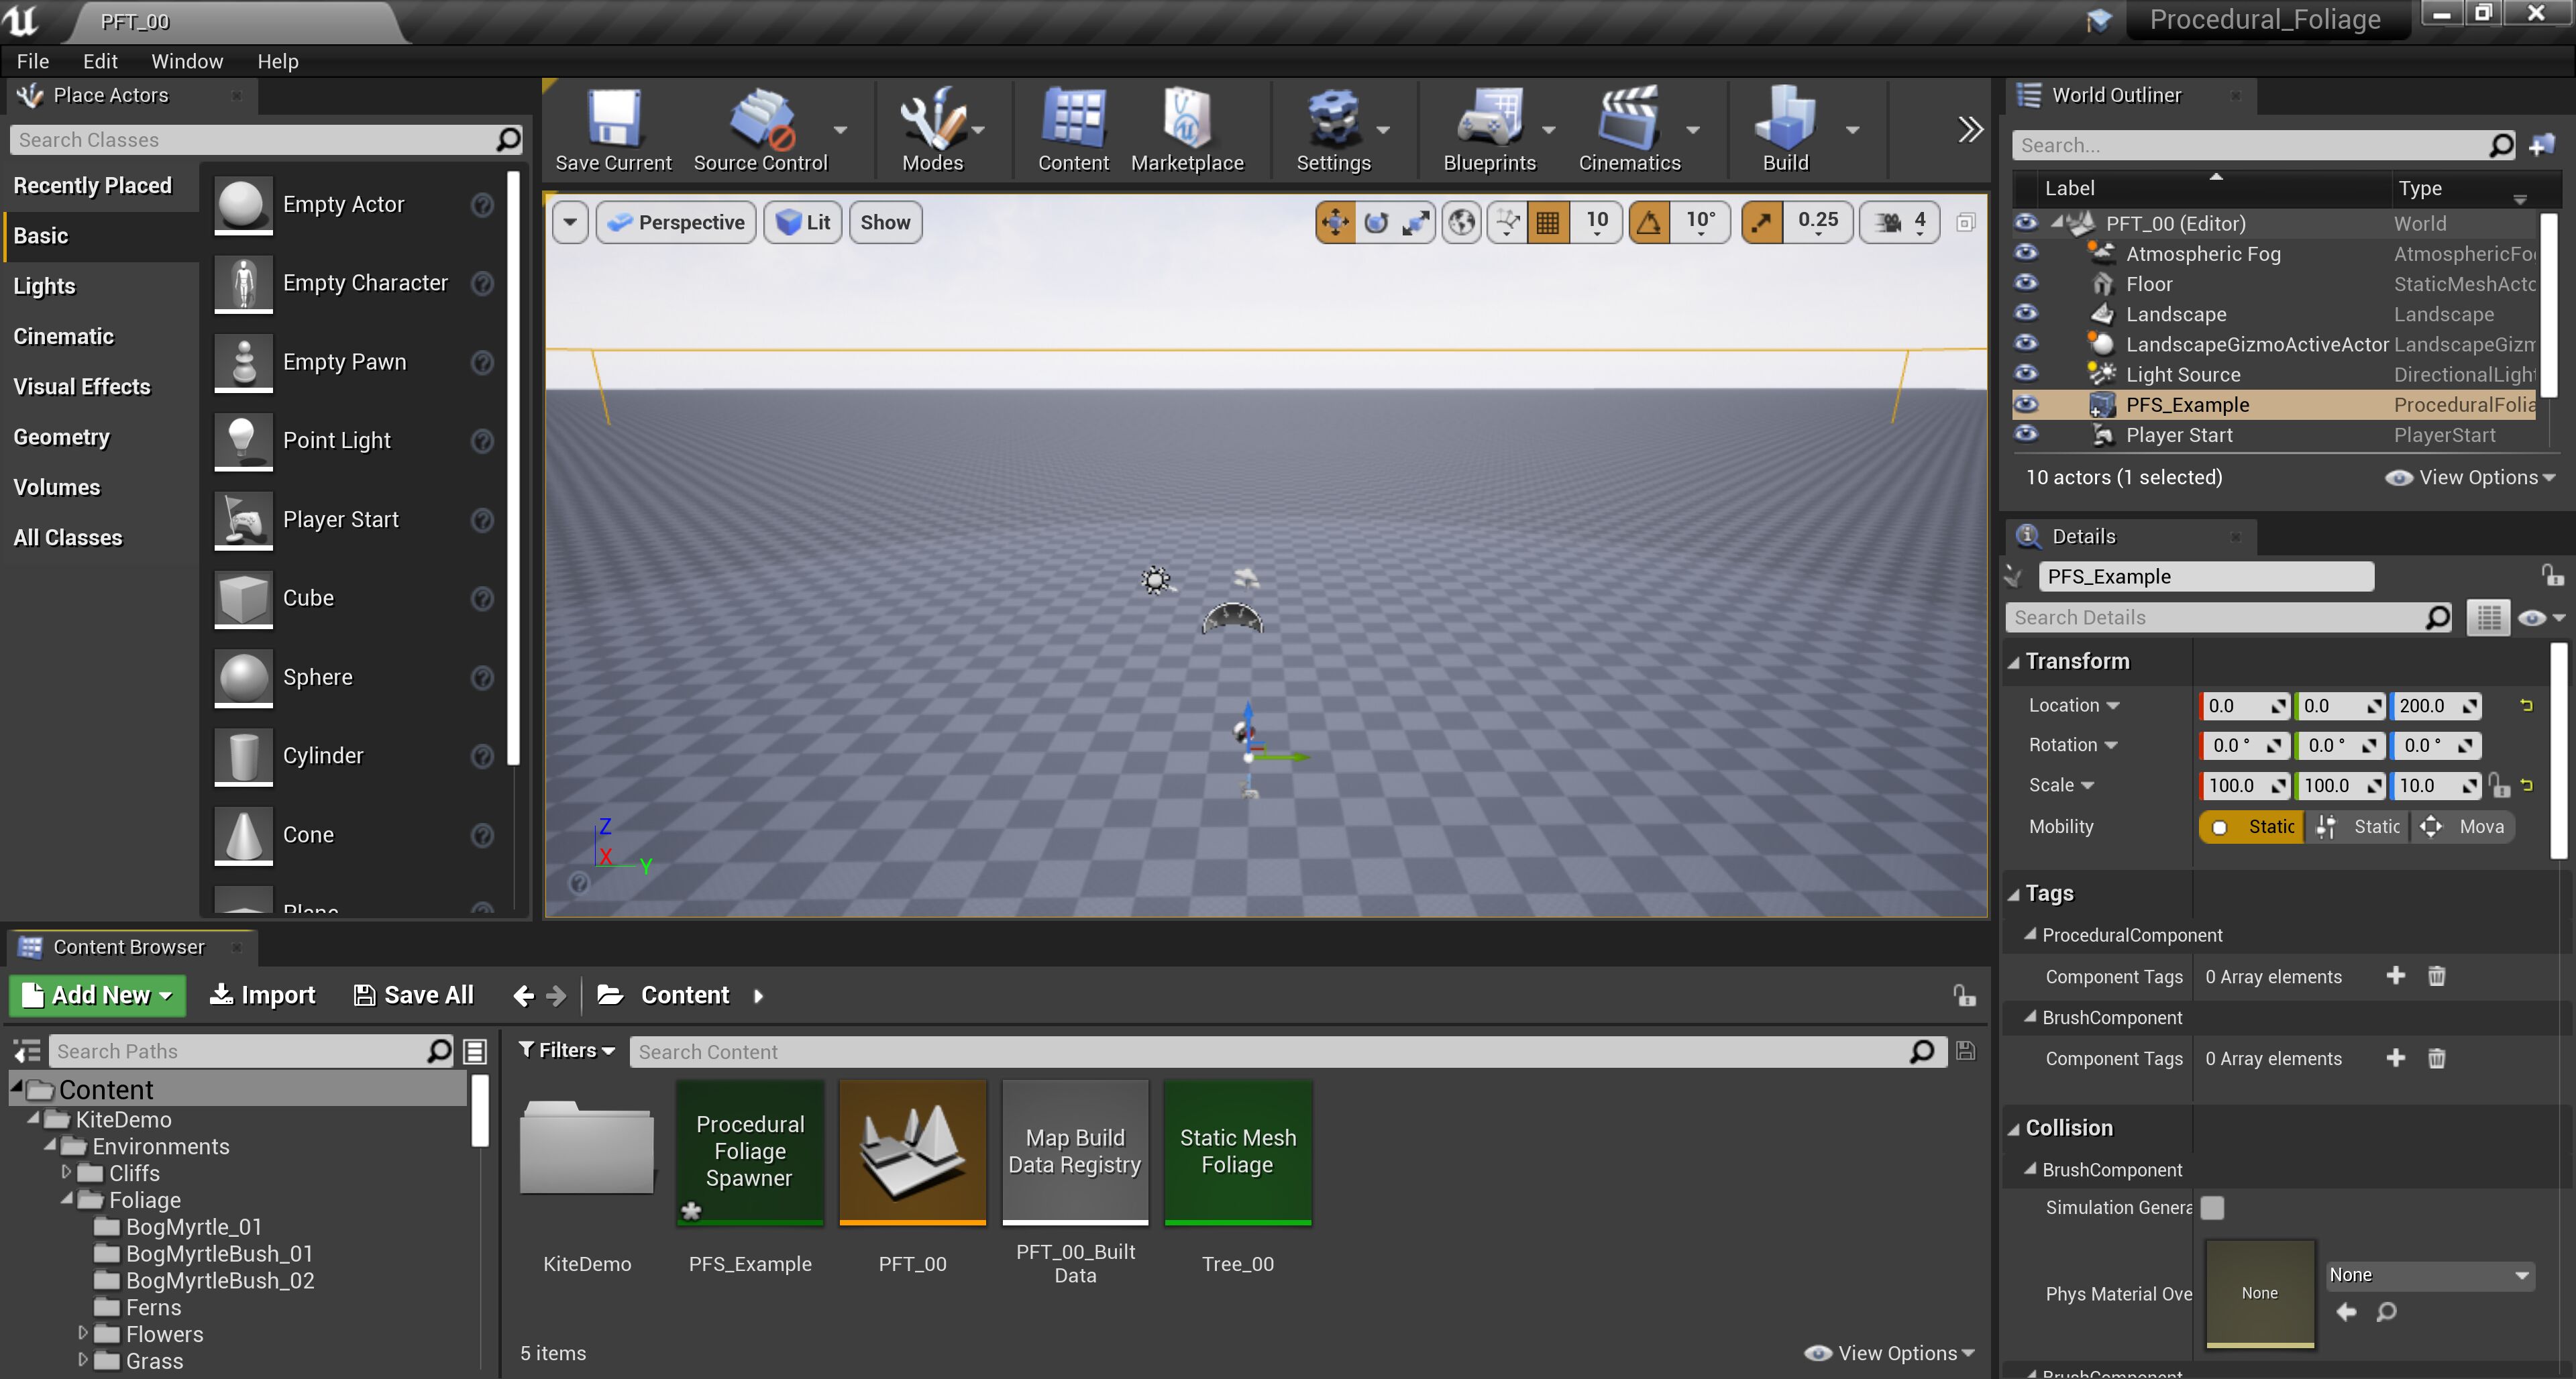
Task: Open the Window menu
Action: pos(186,61)
